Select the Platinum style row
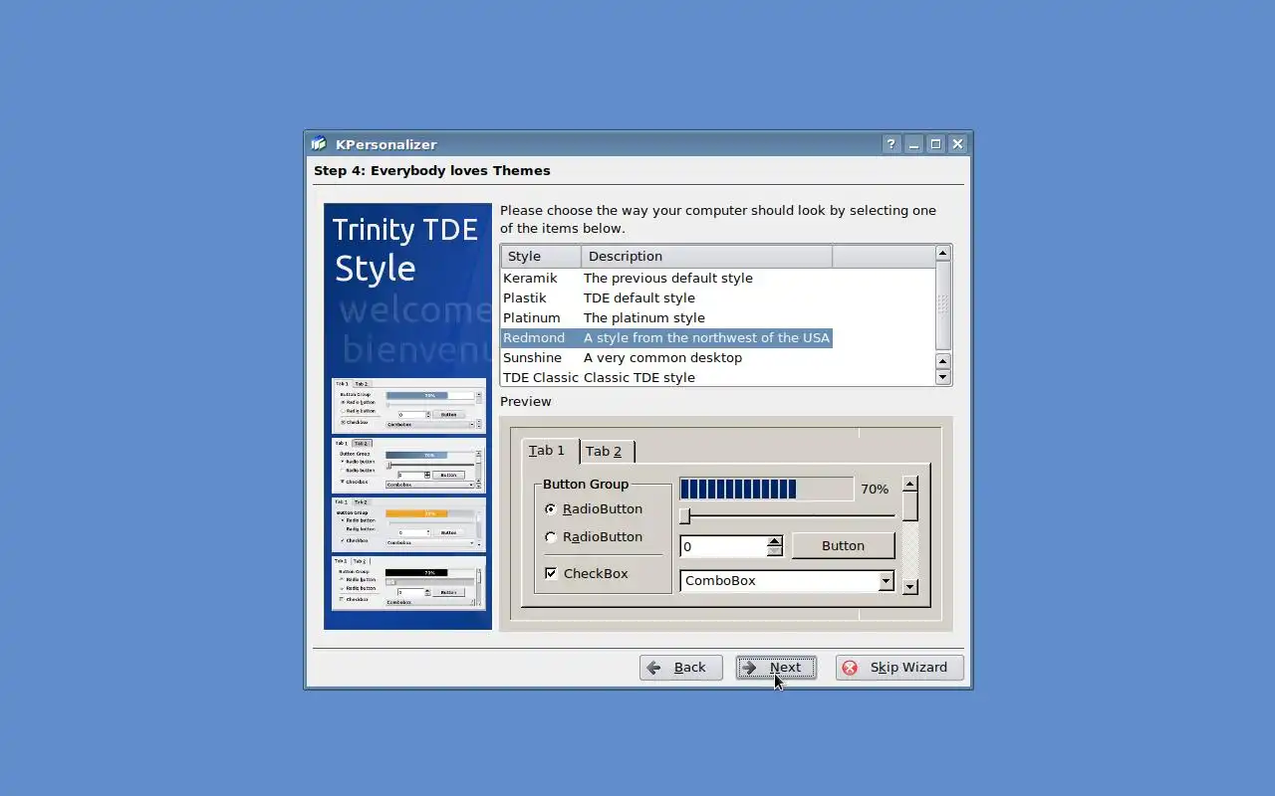1275x796 pixels. point(666,317)
